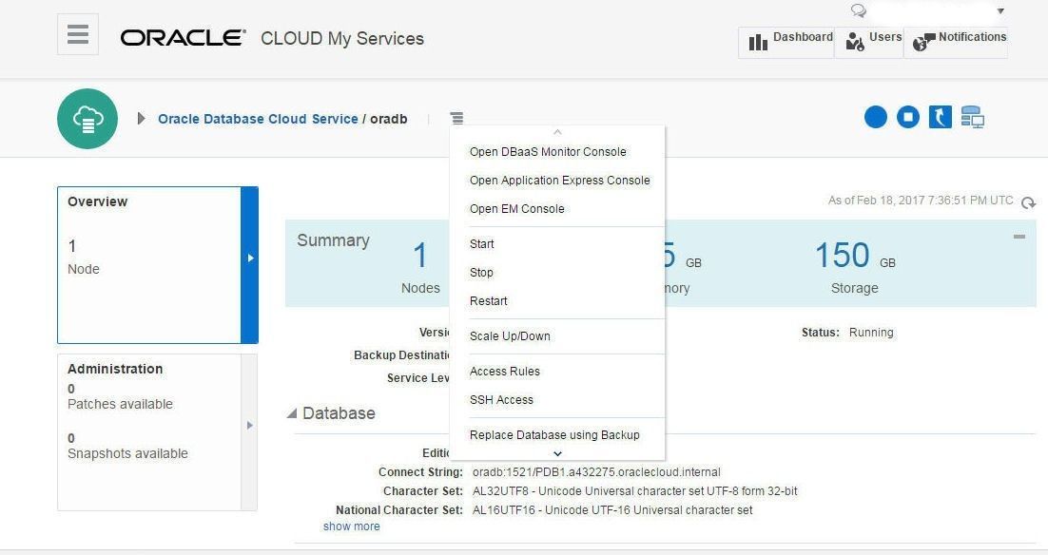
Task: Click the chat bubble icon at top
Action: (x=858, y=10)
